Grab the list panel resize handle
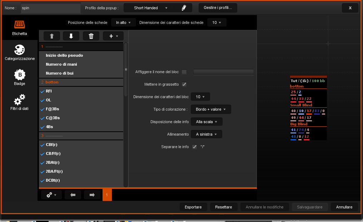This screenshot has width=363, height=222. 126,69
